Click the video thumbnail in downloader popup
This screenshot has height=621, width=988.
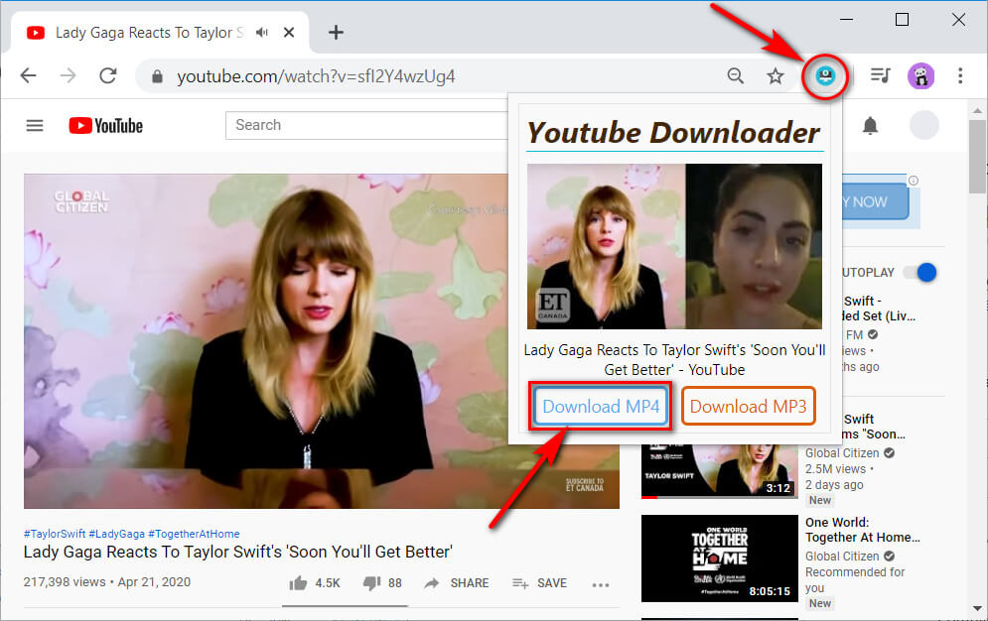pos(674,246)
